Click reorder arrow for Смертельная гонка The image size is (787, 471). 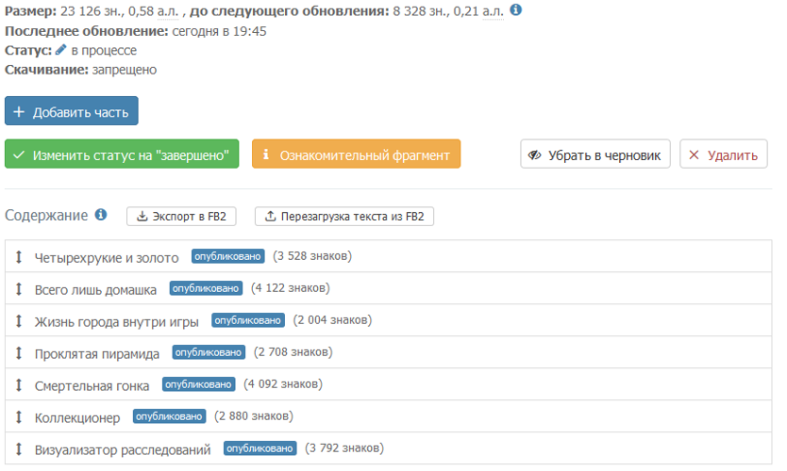click(18, 384)
